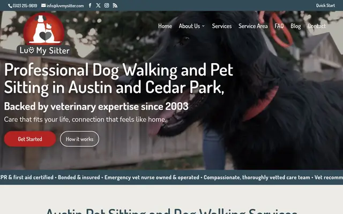Open the Service Area menu item
Viewport: 343px width, 214px height.
[x=253, y=26]
